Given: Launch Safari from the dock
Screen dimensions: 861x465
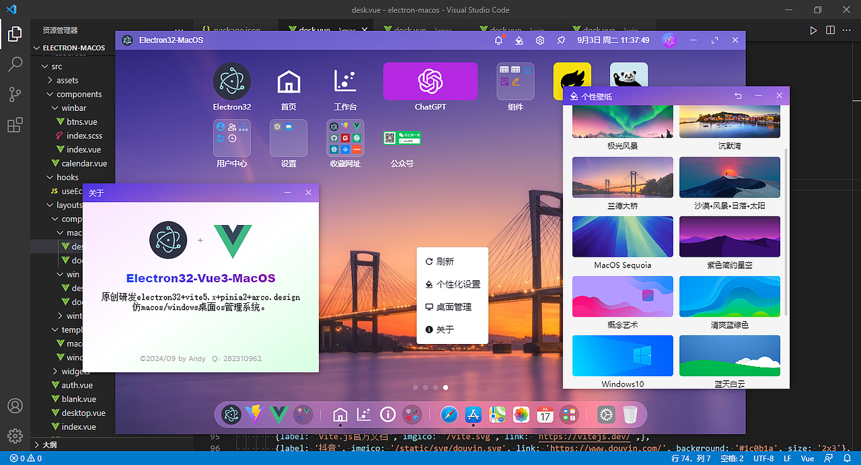Looking at the screenshot, I should pyautogui.click(x=449, y=415).
